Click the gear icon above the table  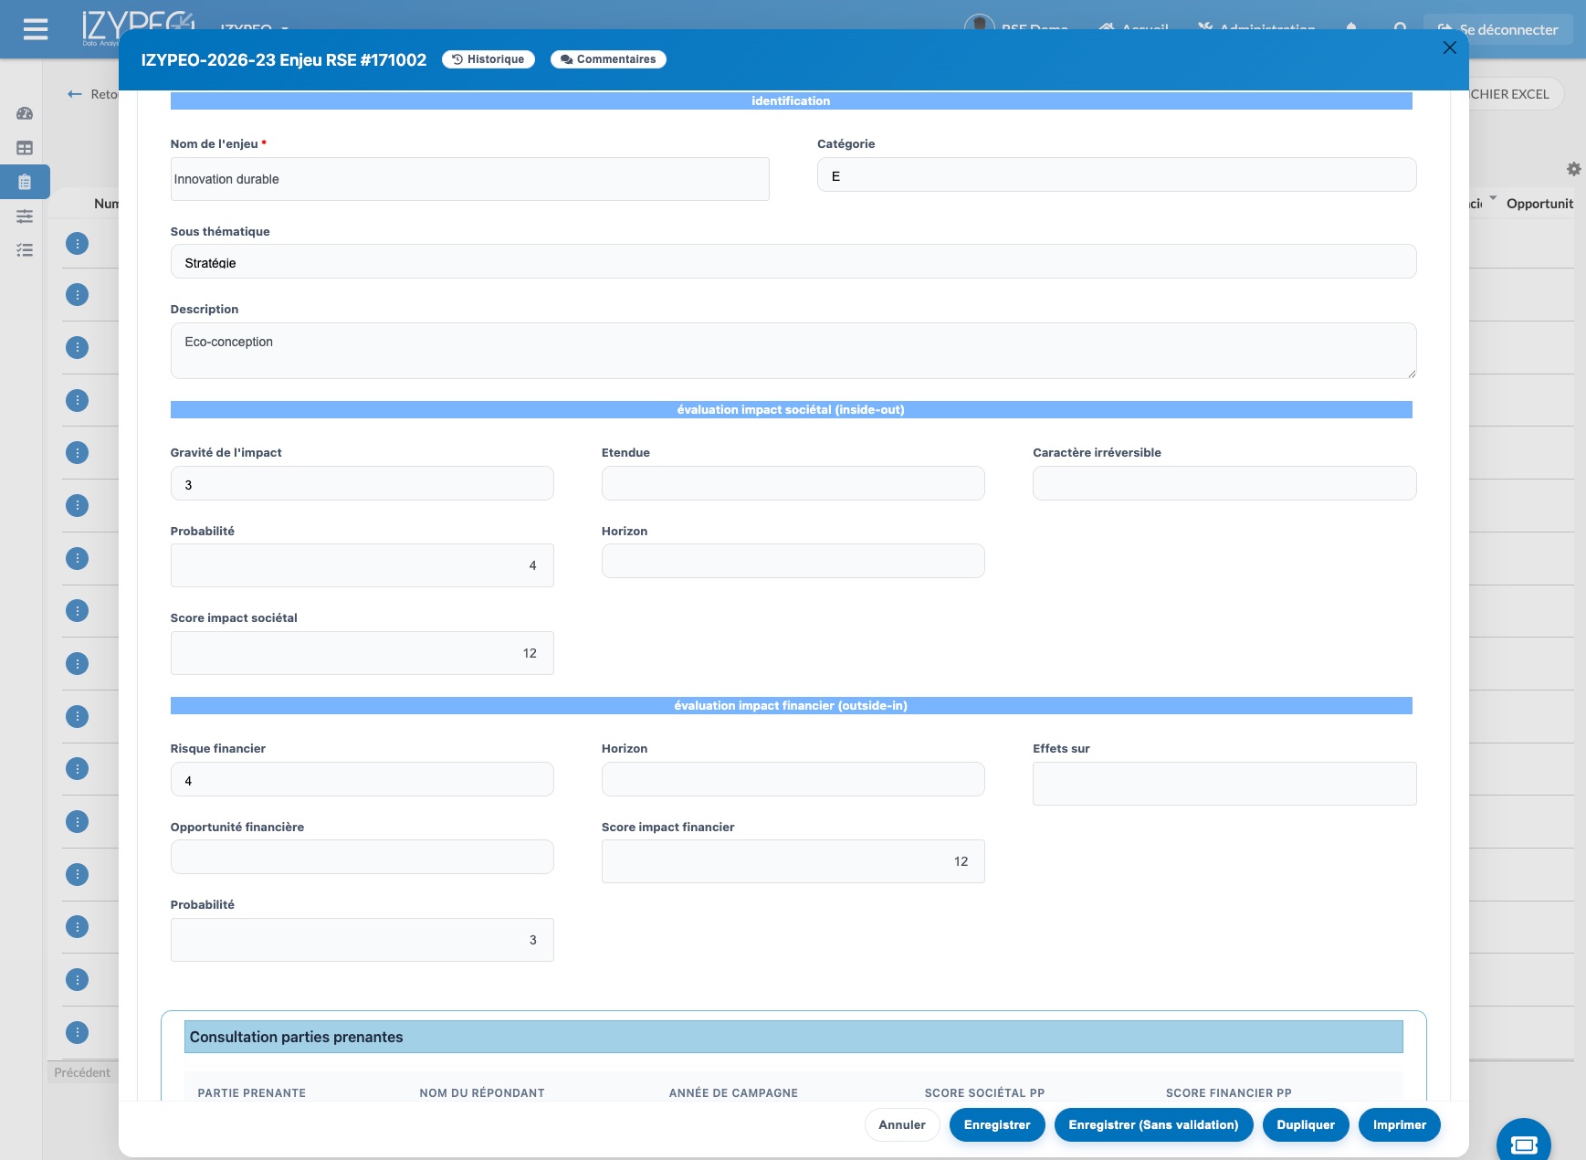click(x=1573, y=169)
